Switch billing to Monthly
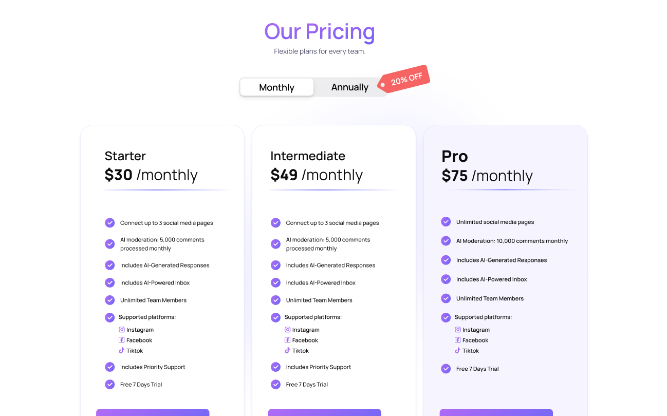Viewport: 667px width, 416px height. [276, 87]
